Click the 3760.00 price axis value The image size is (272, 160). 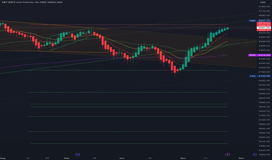264,115
